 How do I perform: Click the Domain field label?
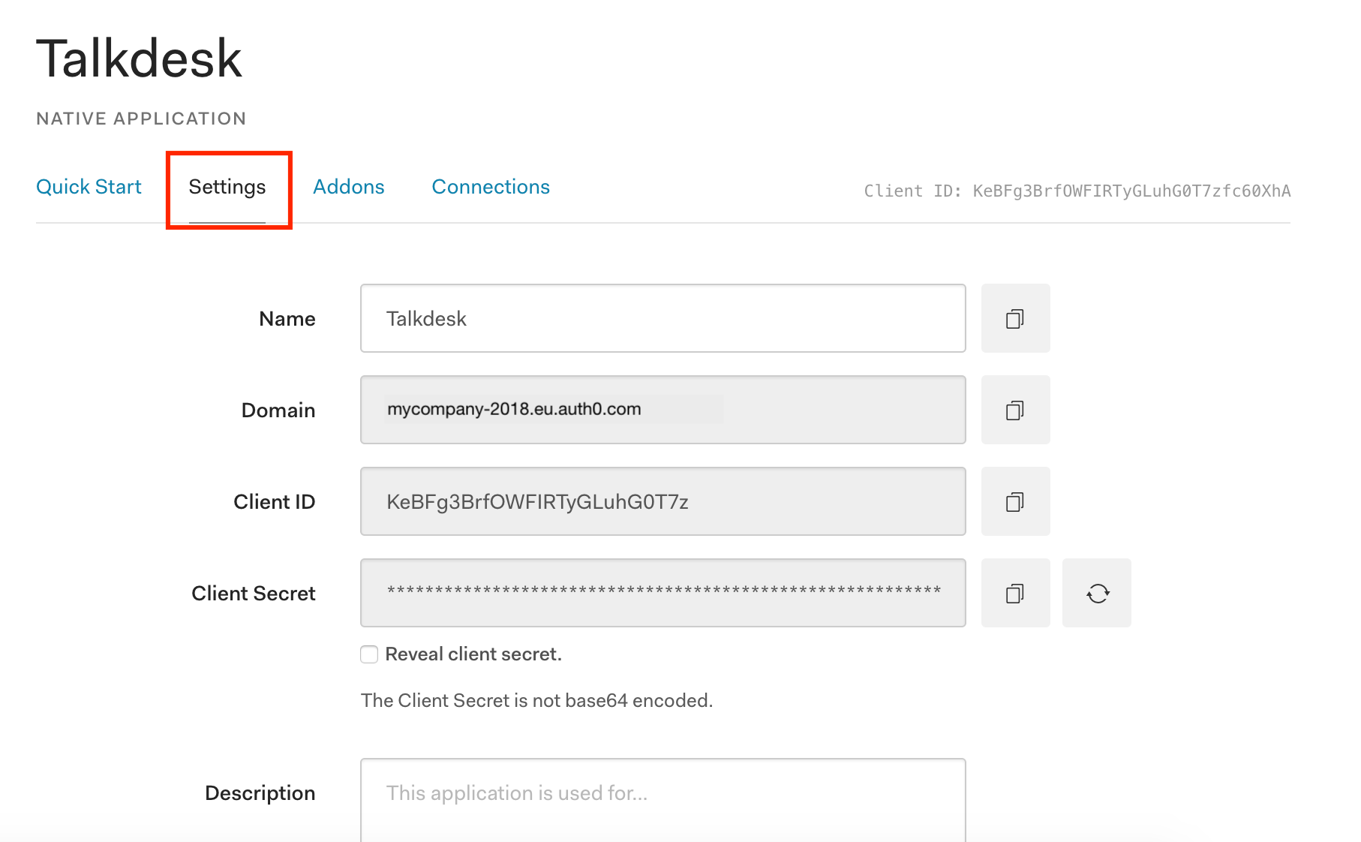pos(278,410)
